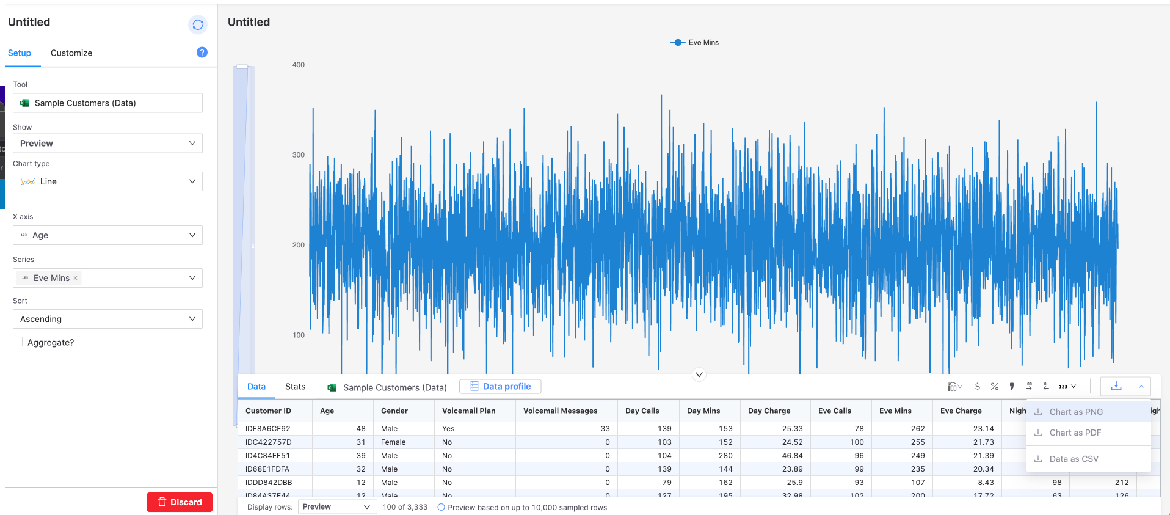Open the Data tab

coord(256,387)
